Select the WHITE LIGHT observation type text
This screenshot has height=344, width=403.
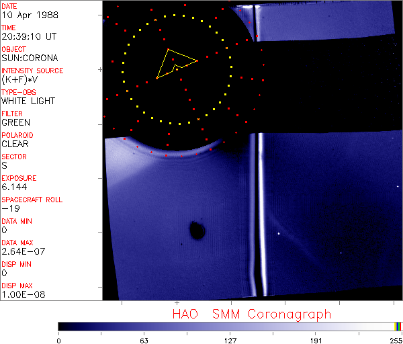click(28, 101)
